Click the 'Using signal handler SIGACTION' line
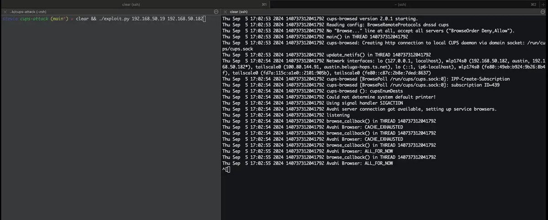 pyautogui.click(x=314, y=103)
